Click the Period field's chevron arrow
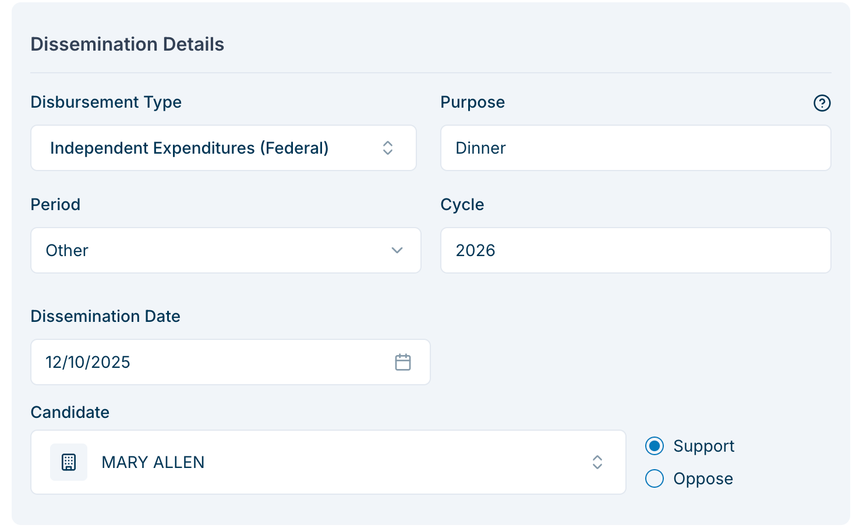Viewport: 856px width, 532px height. [x=397, y=250]
